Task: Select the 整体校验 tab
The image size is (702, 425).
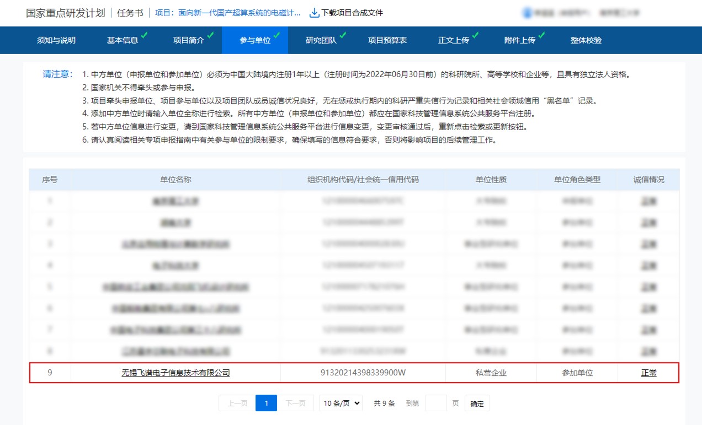Action: tap(586, 40)
